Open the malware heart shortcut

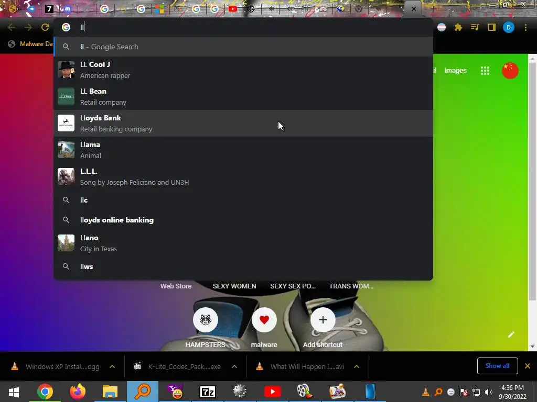(264, 320)
